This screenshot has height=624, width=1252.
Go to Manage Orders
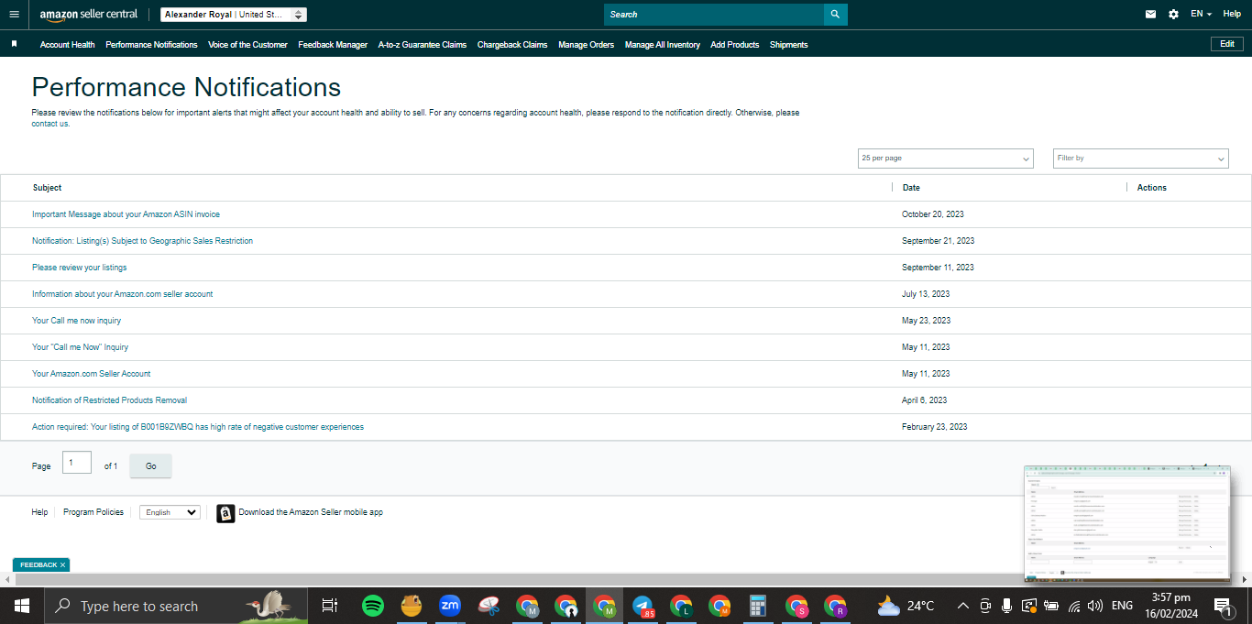tap(586, 45)
